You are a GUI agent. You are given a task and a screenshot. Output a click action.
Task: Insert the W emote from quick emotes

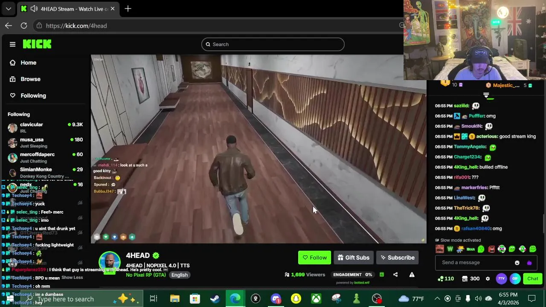pos(450,249)
